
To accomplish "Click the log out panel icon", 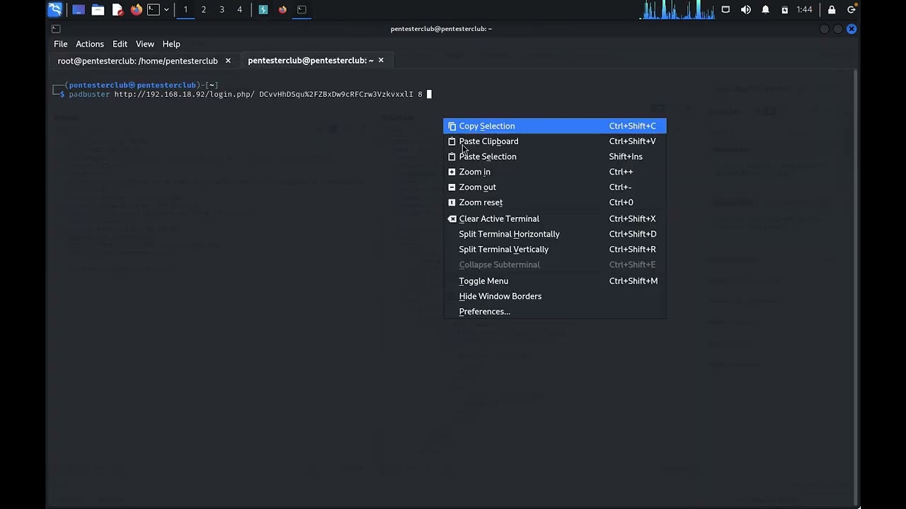I will 851,9.
